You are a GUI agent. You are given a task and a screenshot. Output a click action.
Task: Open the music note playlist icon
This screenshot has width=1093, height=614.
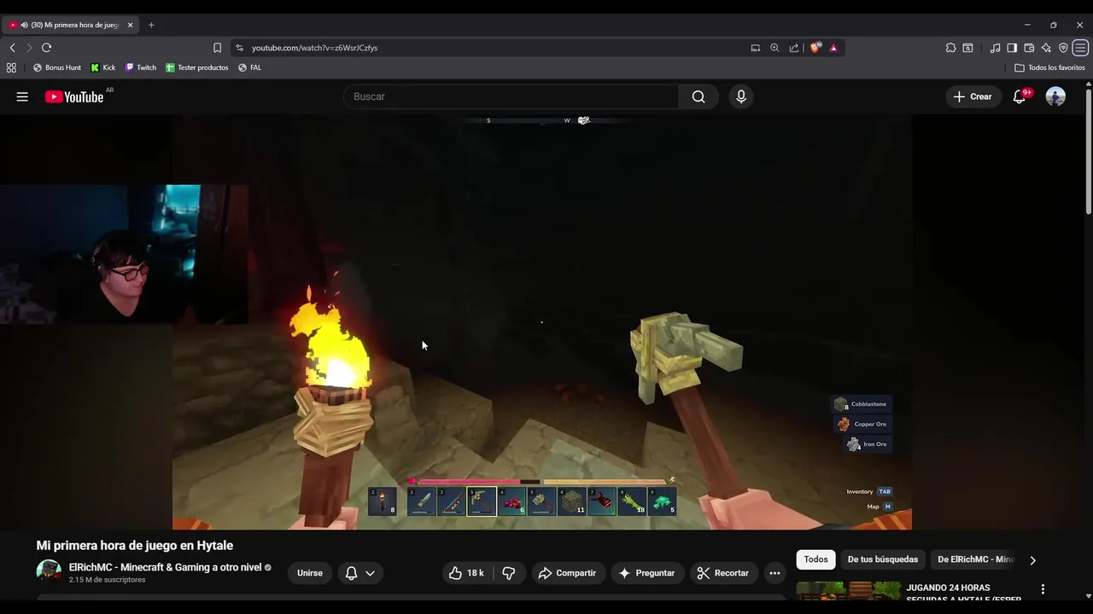[995, 48]
